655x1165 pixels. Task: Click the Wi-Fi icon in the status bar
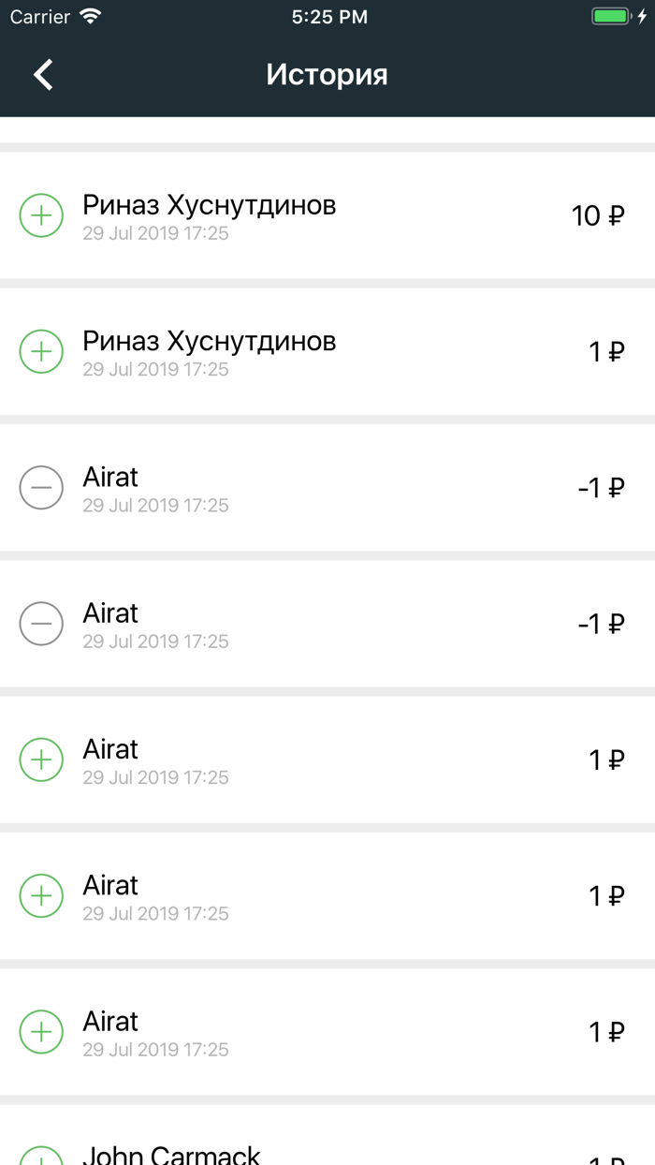[91, 15]
